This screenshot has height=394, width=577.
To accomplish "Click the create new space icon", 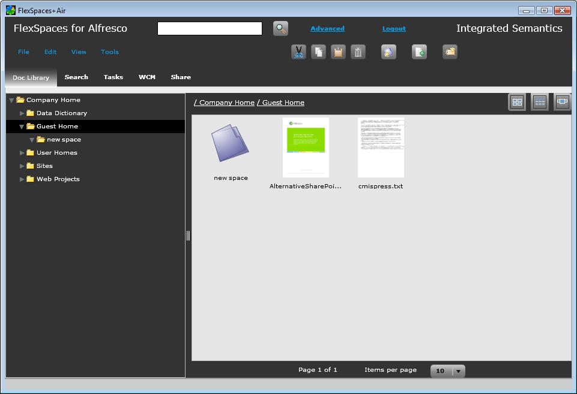I will [x=388, y=52].
